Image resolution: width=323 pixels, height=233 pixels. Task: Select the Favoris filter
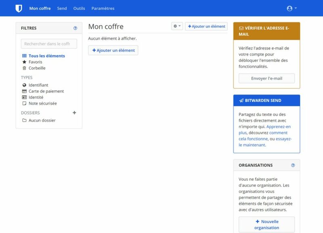32,62
